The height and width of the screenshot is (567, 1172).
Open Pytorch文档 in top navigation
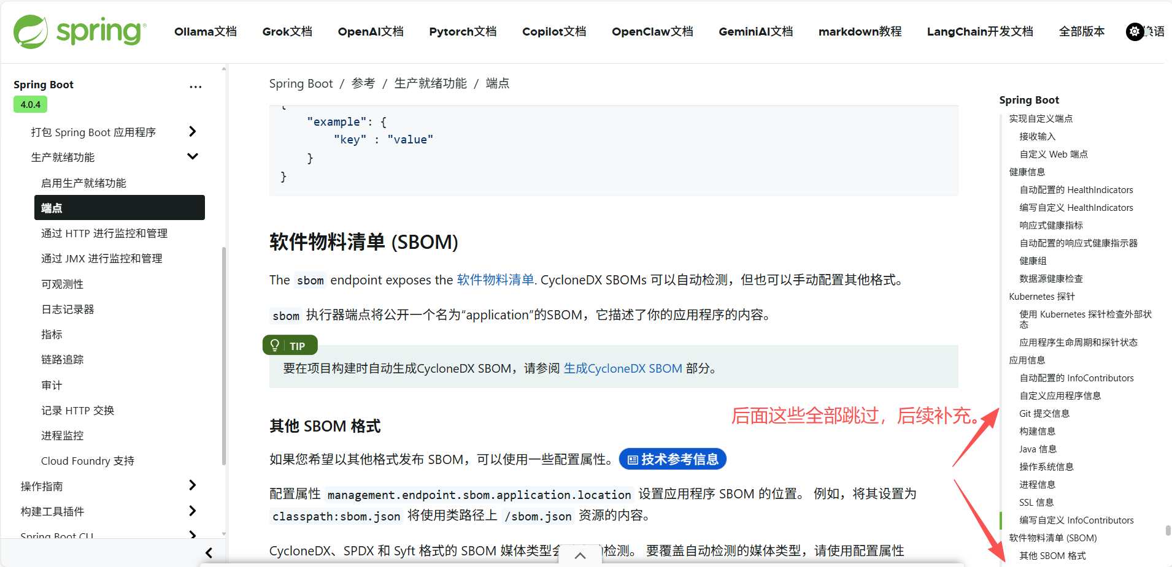coord(463,32)
